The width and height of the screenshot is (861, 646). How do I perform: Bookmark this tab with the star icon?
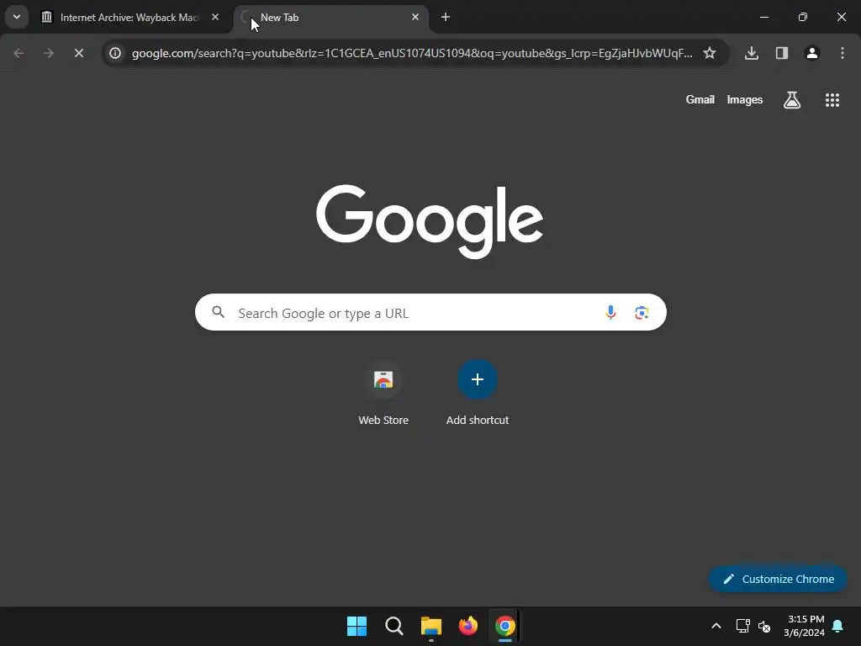pos(710,53)
